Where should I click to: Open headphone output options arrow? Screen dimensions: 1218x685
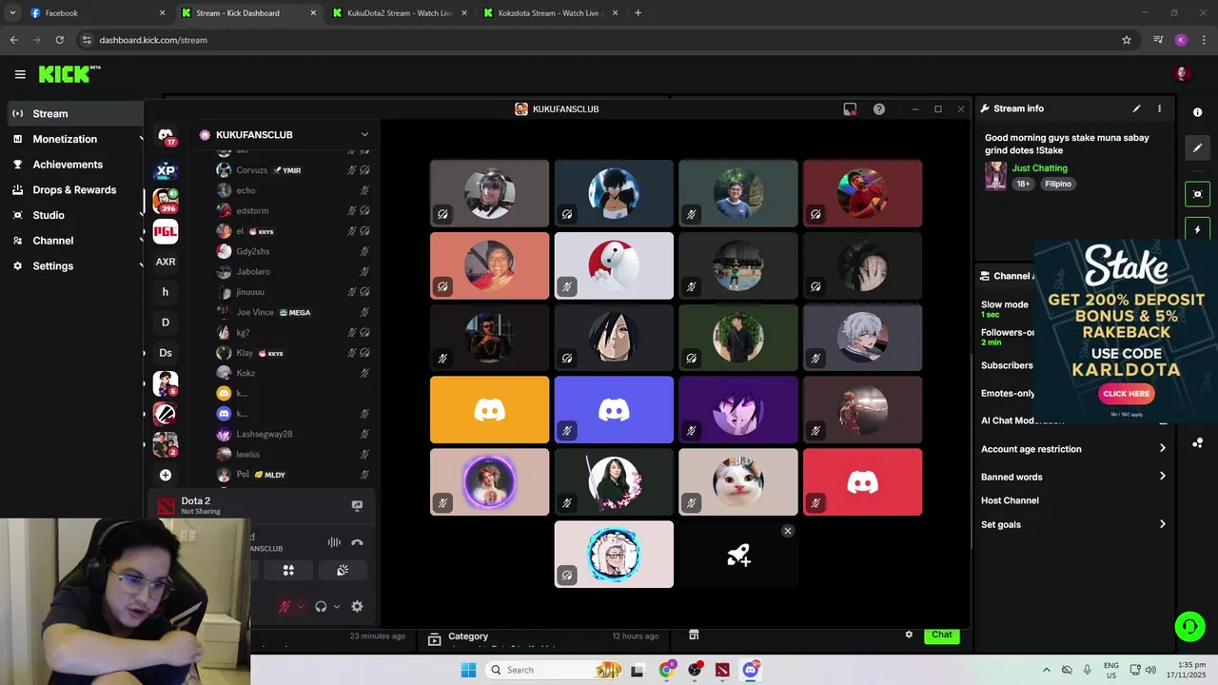pos(337,607)
